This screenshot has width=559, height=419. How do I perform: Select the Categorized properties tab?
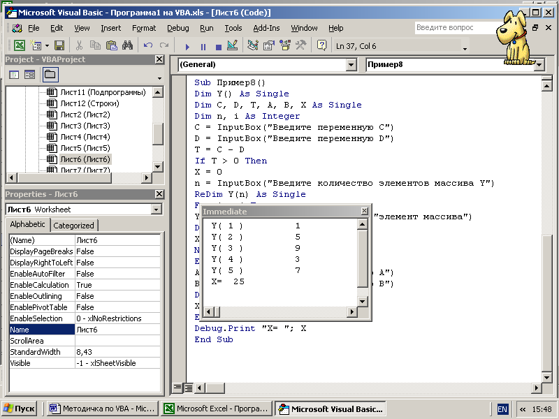coord(74,226)
